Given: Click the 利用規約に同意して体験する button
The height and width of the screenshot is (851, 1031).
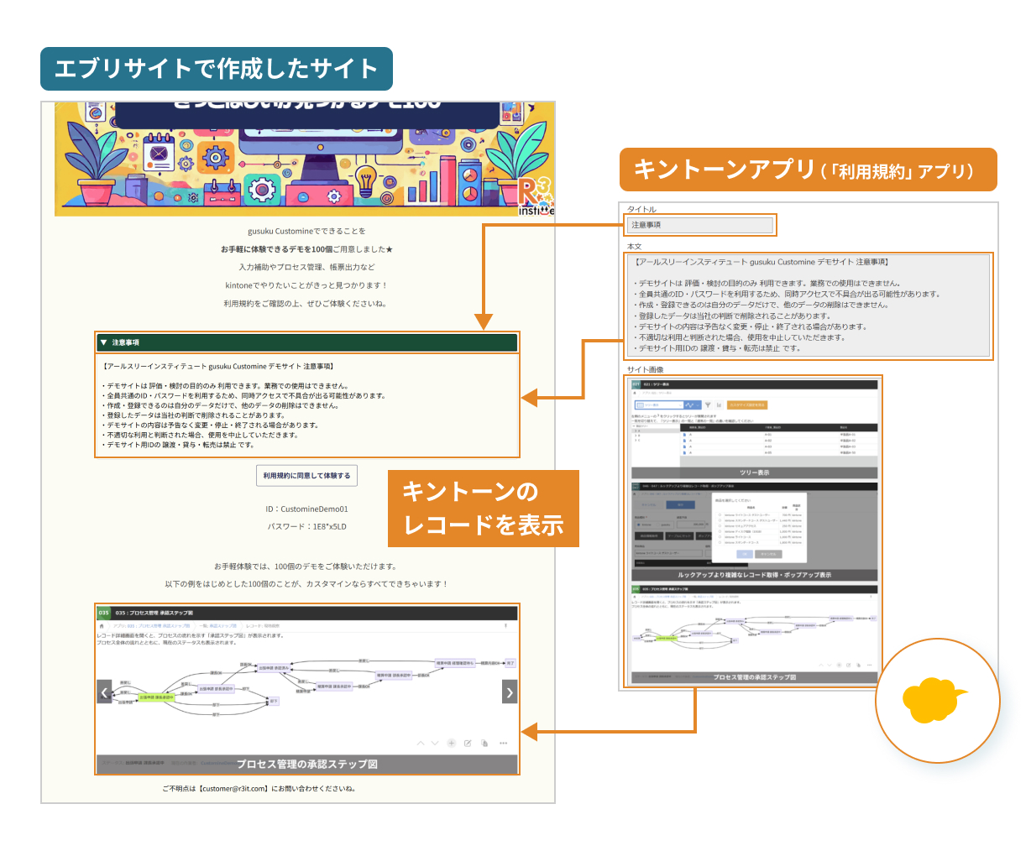Looking at the screenshot, I should point(306,476).
